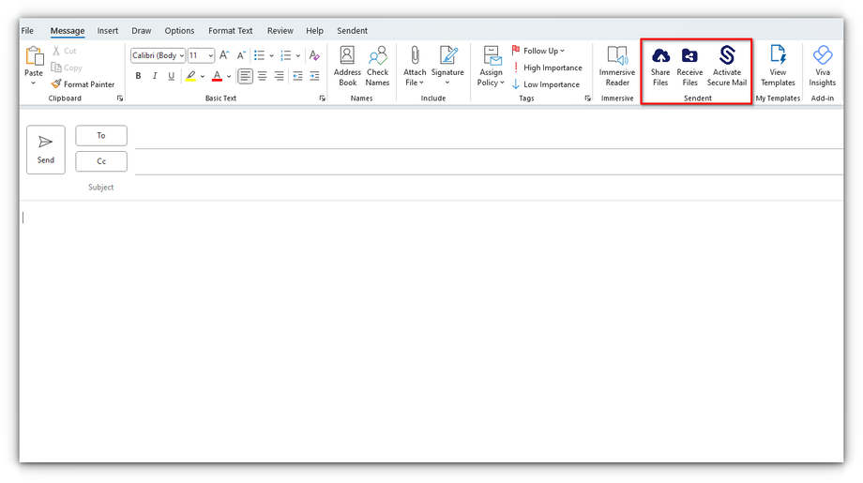The width and height of the screenshot is (863, 483).
Task: Expand the Calibri font name dropdown
Action: point(181,55)
